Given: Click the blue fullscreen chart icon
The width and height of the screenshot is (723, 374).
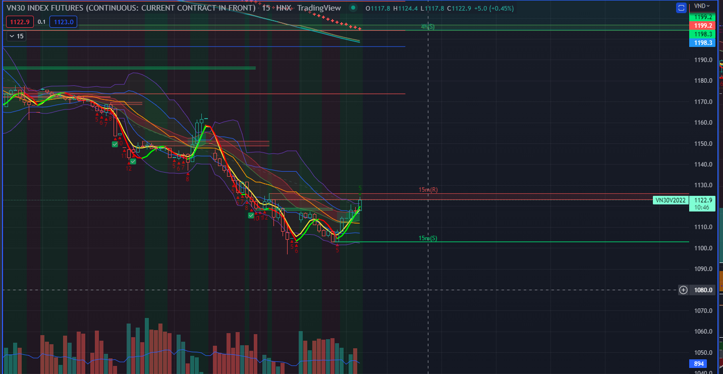Looking at the screenshot, I should coord(682,8).
